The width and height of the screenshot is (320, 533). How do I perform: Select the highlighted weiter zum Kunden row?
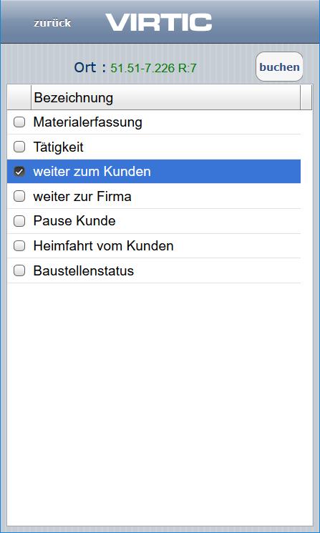click(154, 172)
